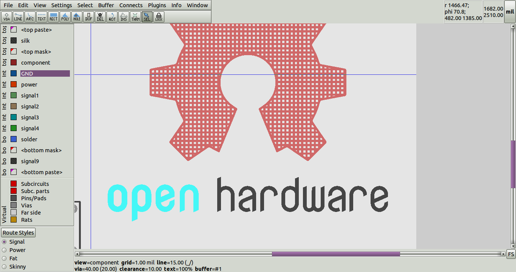
Task: Toggle Pins/Pads virtual layer visibility
Action: pos(14,198)
